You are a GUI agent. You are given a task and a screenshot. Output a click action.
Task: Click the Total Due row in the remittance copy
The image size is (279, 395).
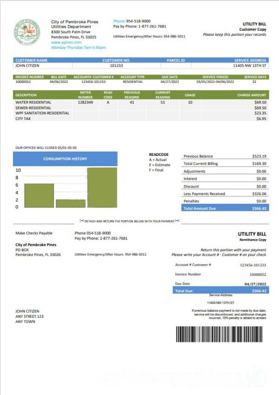[x=220, y=291]
